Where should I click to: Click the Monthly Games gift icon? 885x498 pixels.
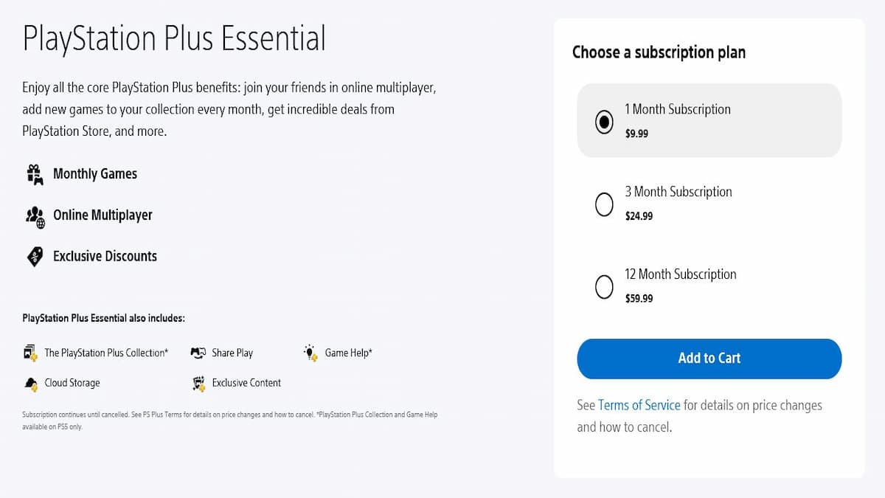[x=35, y=174]
